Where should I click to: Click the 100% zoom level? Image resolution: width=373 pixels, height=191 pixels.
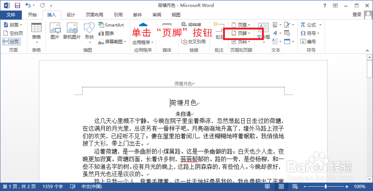360,187
